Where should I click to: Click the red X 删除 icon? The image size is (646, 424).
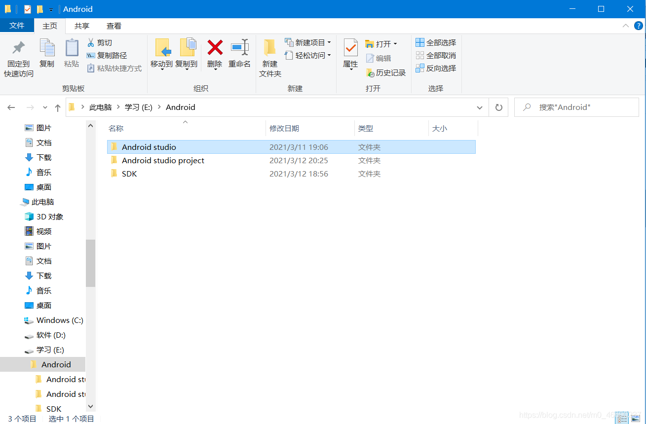215,48
